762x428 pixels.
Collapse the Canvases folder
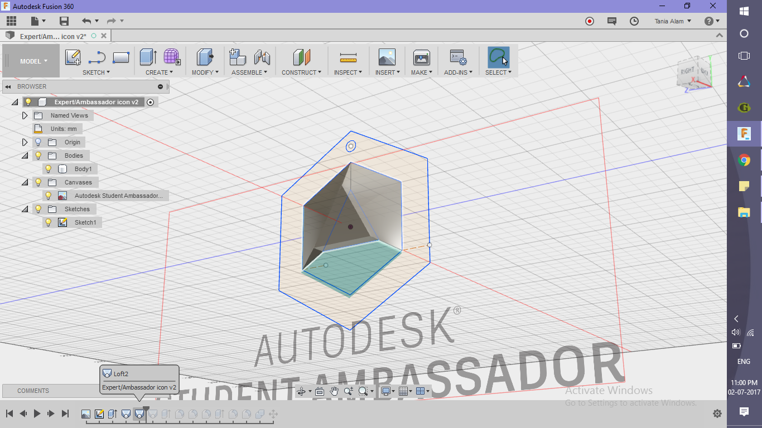coord(25,182)
